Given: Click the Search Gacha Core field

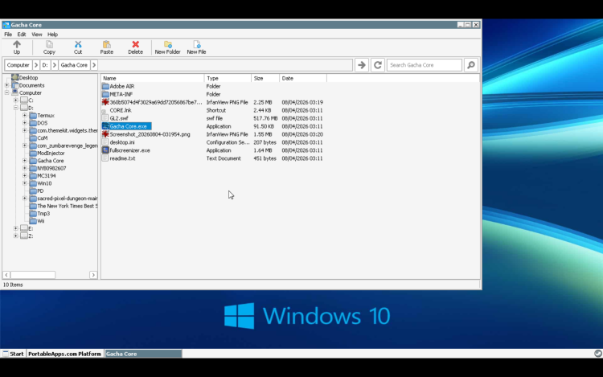Looking at the screenshot, I should [425, 65].
